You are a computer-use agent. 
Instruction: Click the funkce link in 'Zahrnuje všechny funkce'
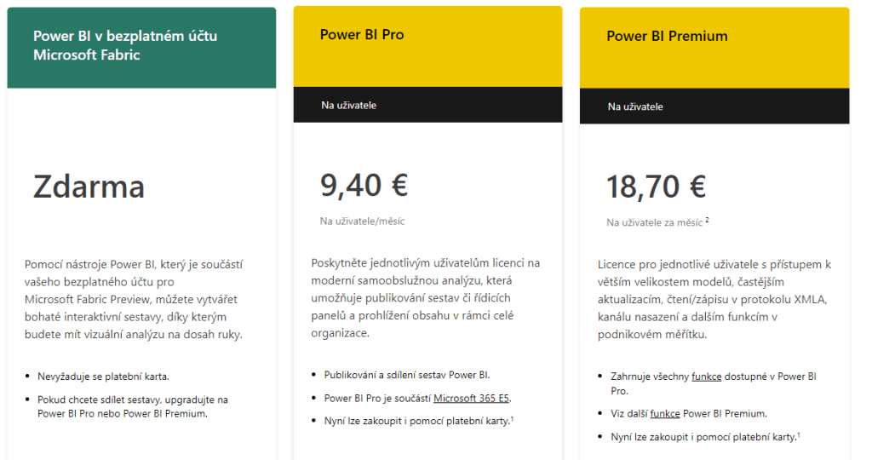click(x=707, y=376)
